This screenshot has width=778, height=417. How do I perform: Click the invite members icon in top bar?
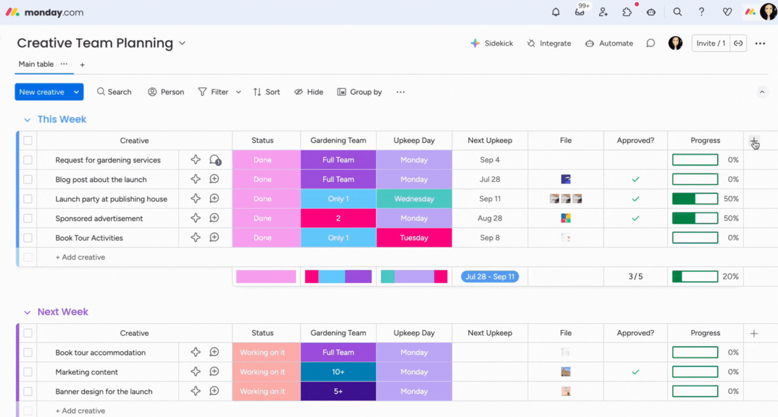pos(604,12)
